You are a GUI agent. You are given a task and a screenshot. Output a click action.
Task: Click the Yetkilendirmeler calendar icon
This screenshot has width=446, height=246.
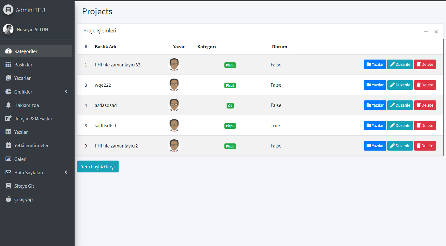coord(8,145)
